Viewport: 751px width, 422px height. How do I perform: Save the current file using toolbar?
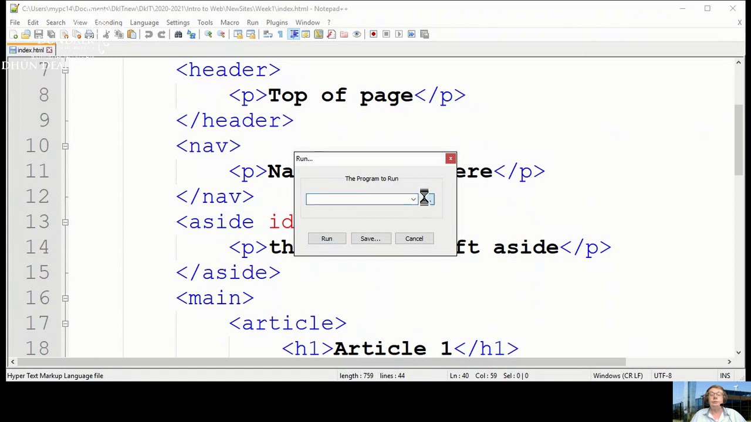click(38, 35)
